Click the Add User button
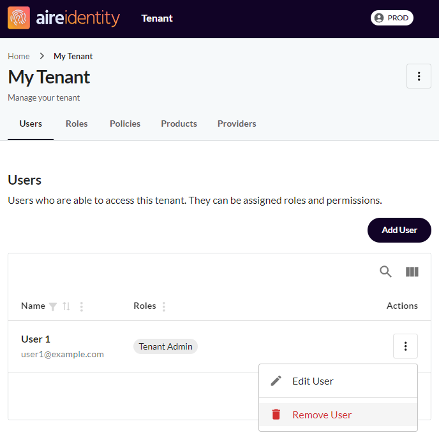439x447 pixels. [399, 230]
